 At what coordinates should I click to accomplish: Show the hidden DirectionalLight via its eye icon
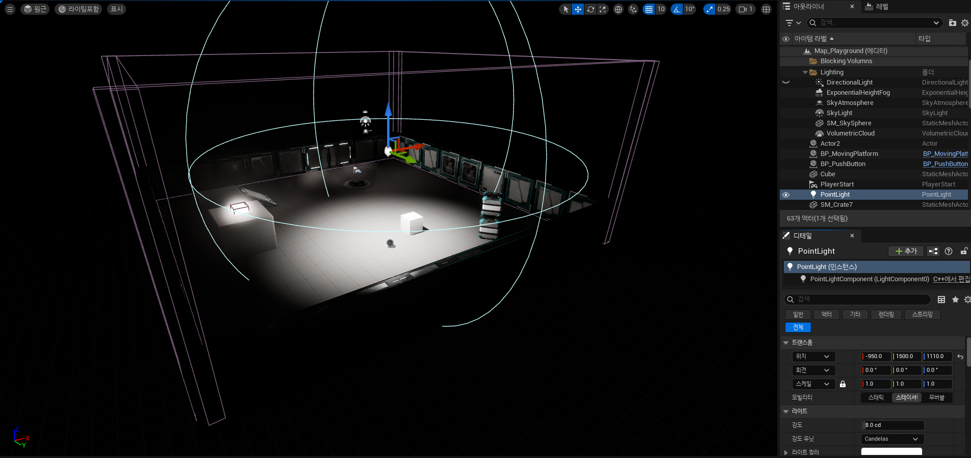coord(786,83)
